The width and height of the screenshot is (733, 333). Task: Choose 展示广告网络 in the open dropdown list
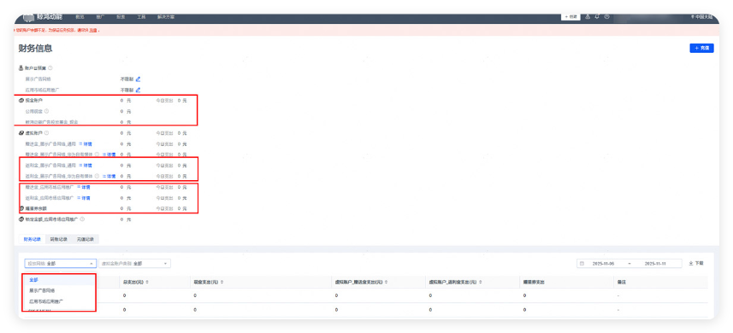(x=59, y=290)
